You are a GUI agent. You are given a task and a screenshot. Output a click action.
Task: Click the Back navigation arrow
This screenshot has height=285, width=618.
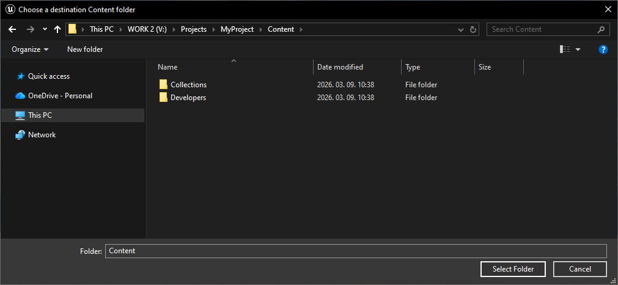point(12,29)
